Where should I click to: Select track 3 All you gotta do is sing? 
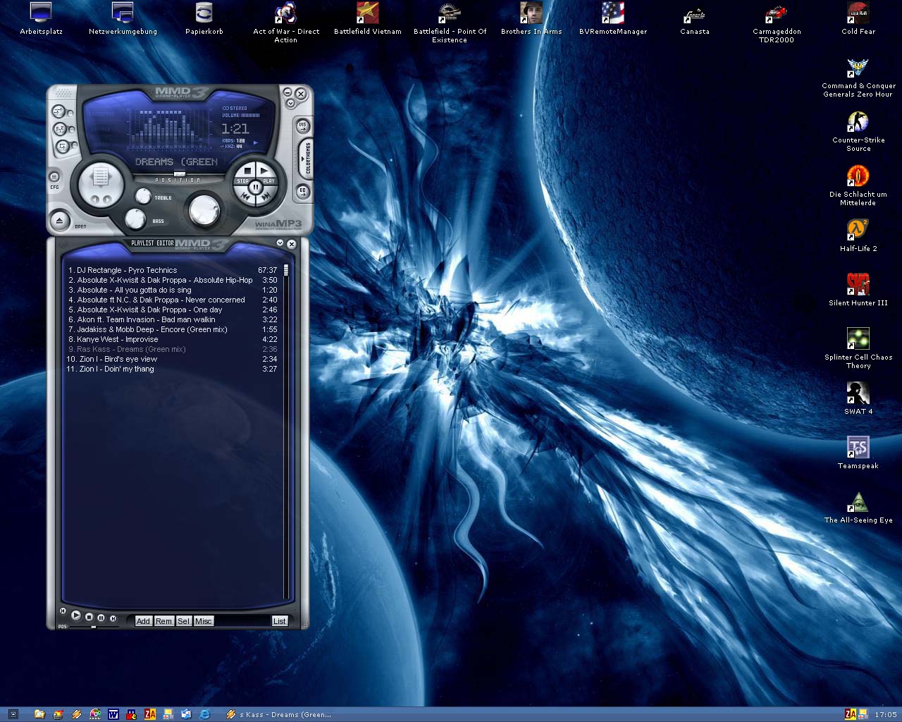click(173, 290)
